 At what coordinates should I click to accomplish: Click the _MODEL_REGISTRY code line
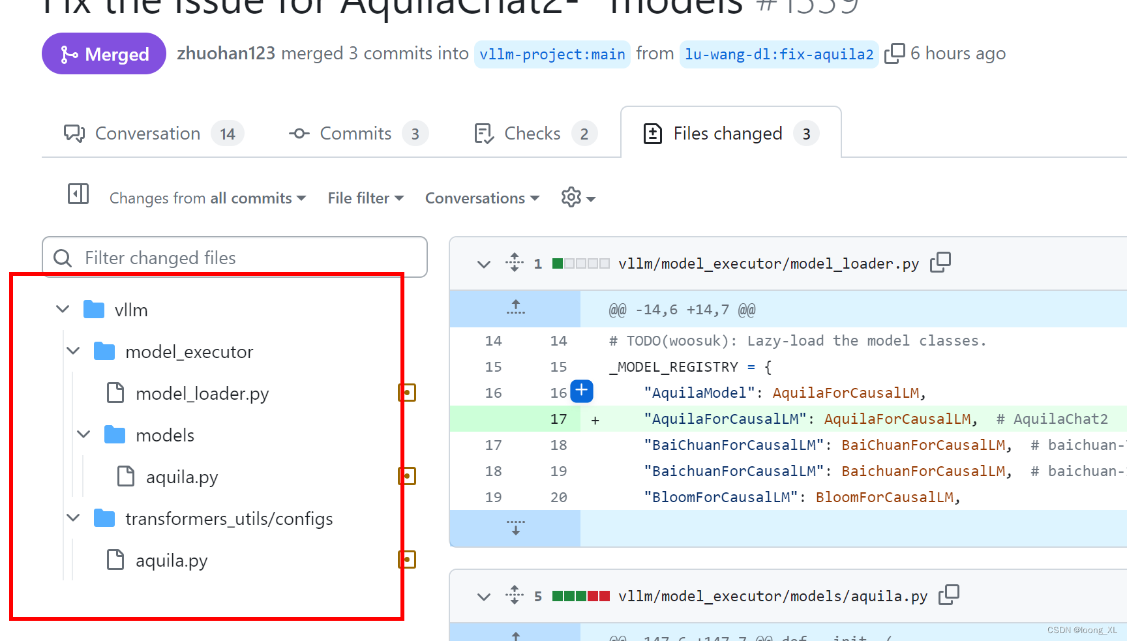[691, 366]
